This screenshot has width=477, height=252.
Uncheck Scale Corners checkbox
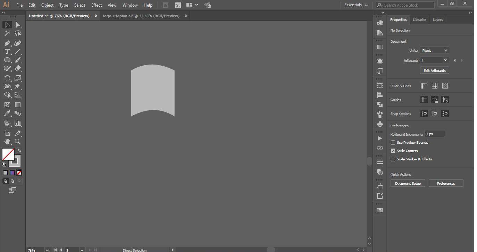point(393,151)
